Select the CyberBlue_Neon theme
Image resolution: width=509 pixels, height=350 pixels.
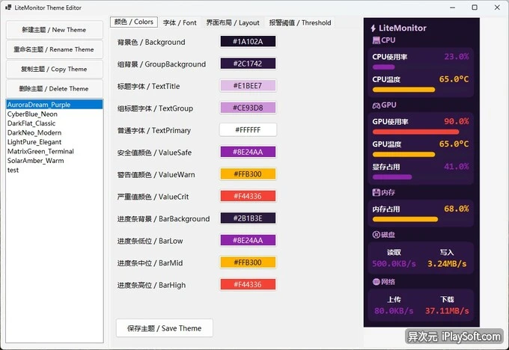coord(55,114)
